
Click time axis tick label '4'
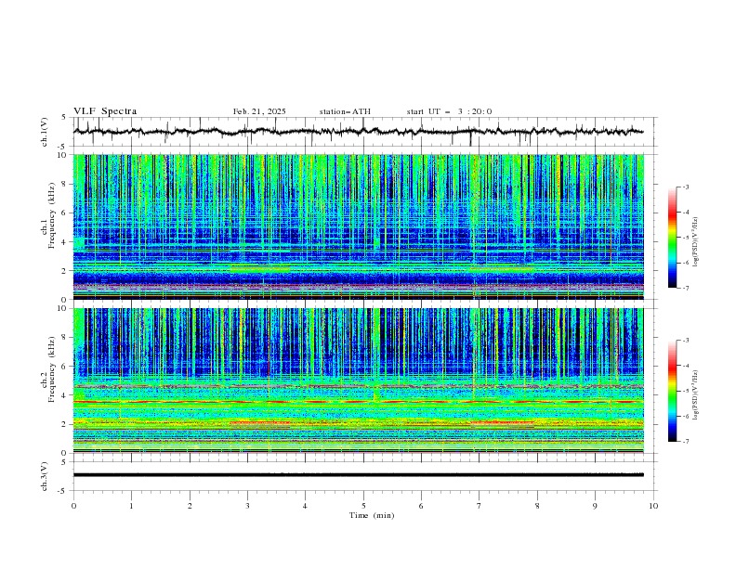click(x=305, y=506)
